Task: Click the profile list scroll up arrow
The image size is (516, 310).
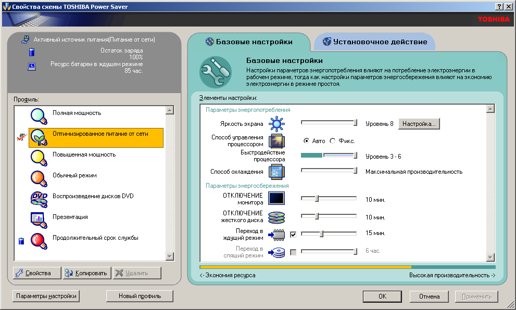Action: [170, 110]
